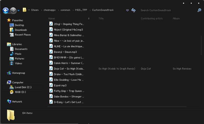Select Abject (Original Mix).mp3 file icon
Image resolution: width=204 pixels, height=124 pixels.
pos(51,29)
